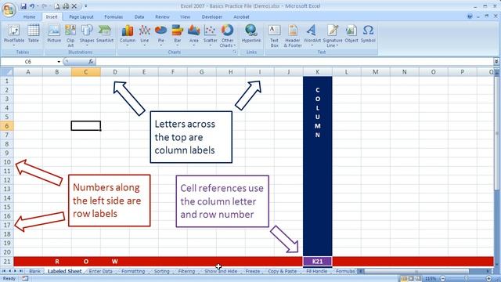Screen dimensions: 501x282
Task: Open the Charts dialog launcher
Action: click(x=235, y=52)
